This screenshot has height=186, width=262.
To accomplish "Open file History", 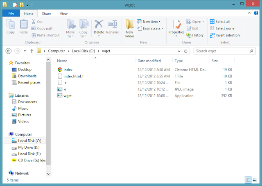I will 195,35.
